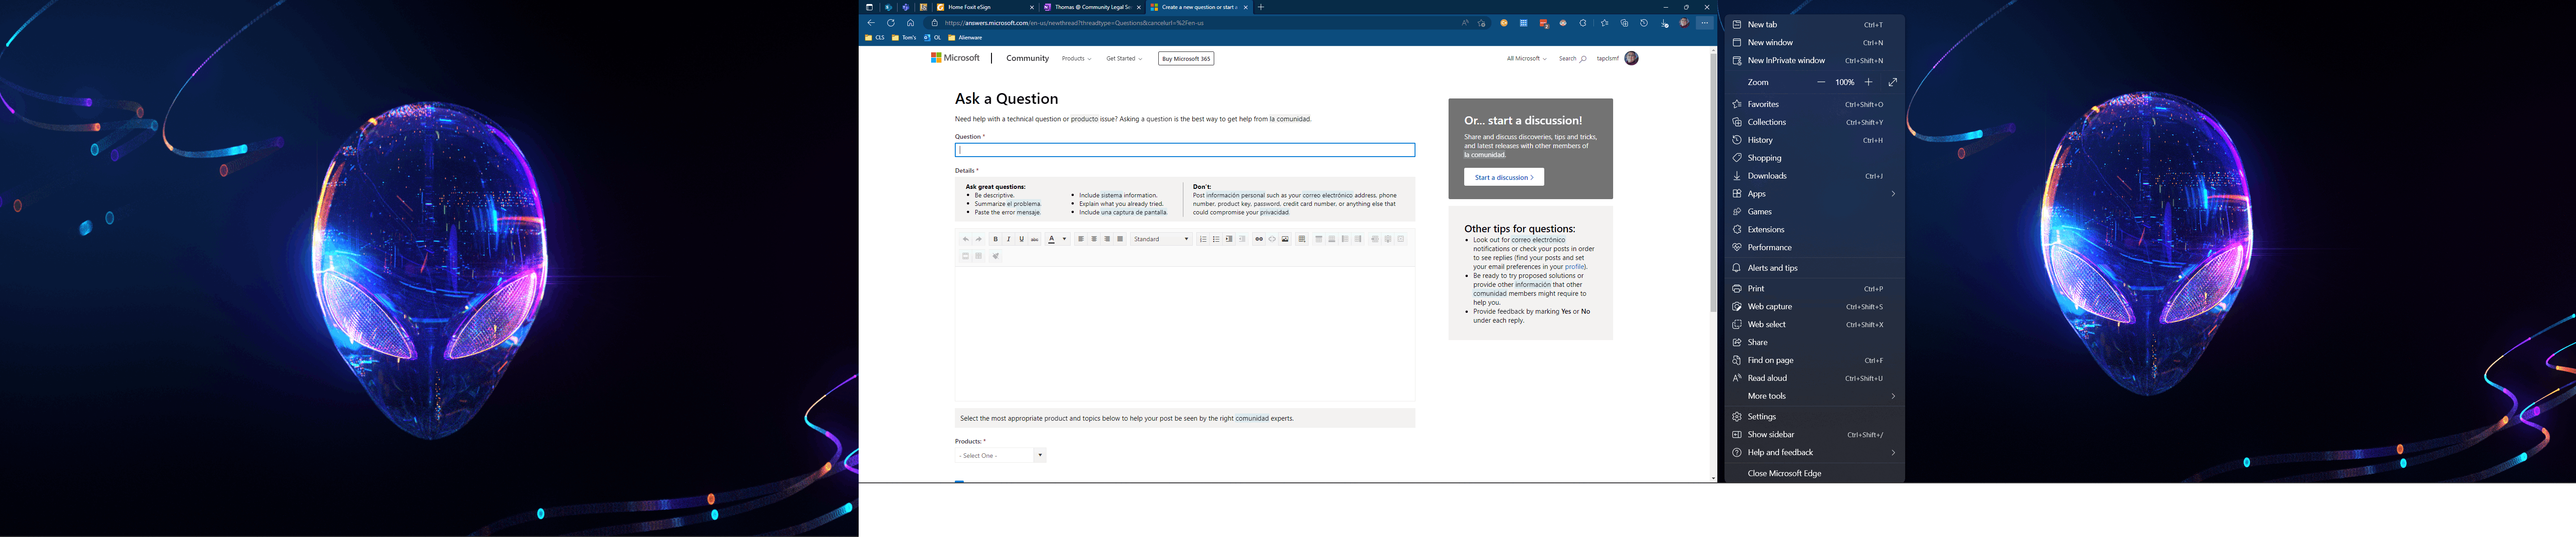
Task: Click the insert table icon
Action: 1302,239
